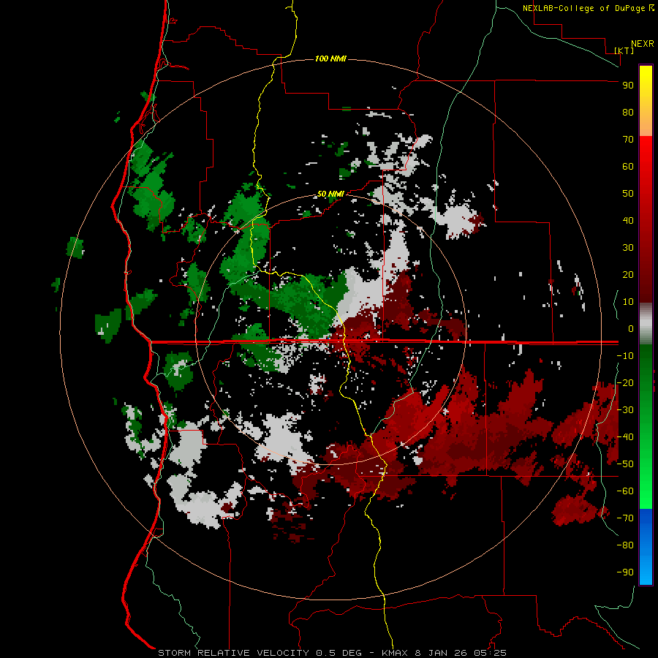Click the -10 value on the velocity scale
658x658 pixels.
pyautogui.click(x=625, y=356)
